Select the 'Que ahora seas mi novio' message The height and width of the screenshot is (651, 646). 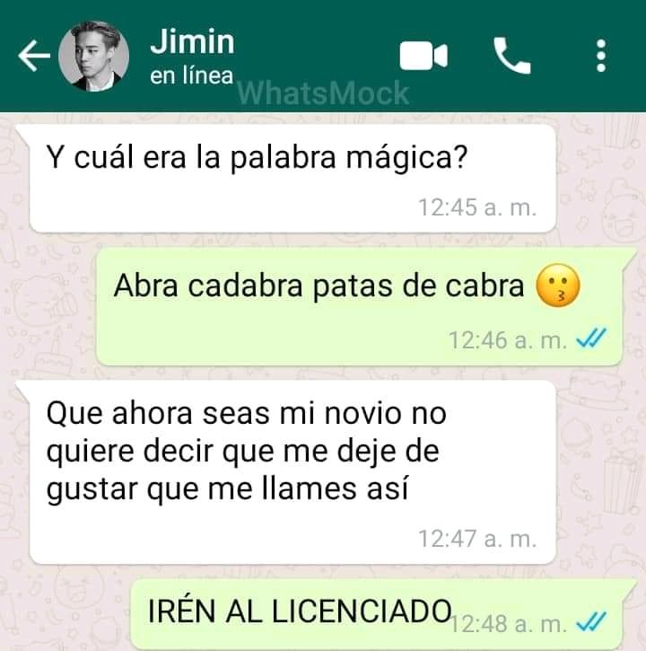click(x=292, y=472)
